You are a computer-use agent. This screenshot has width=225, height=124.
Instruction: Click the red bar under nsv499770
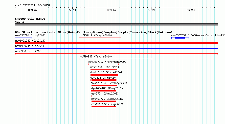pos(104,101)
